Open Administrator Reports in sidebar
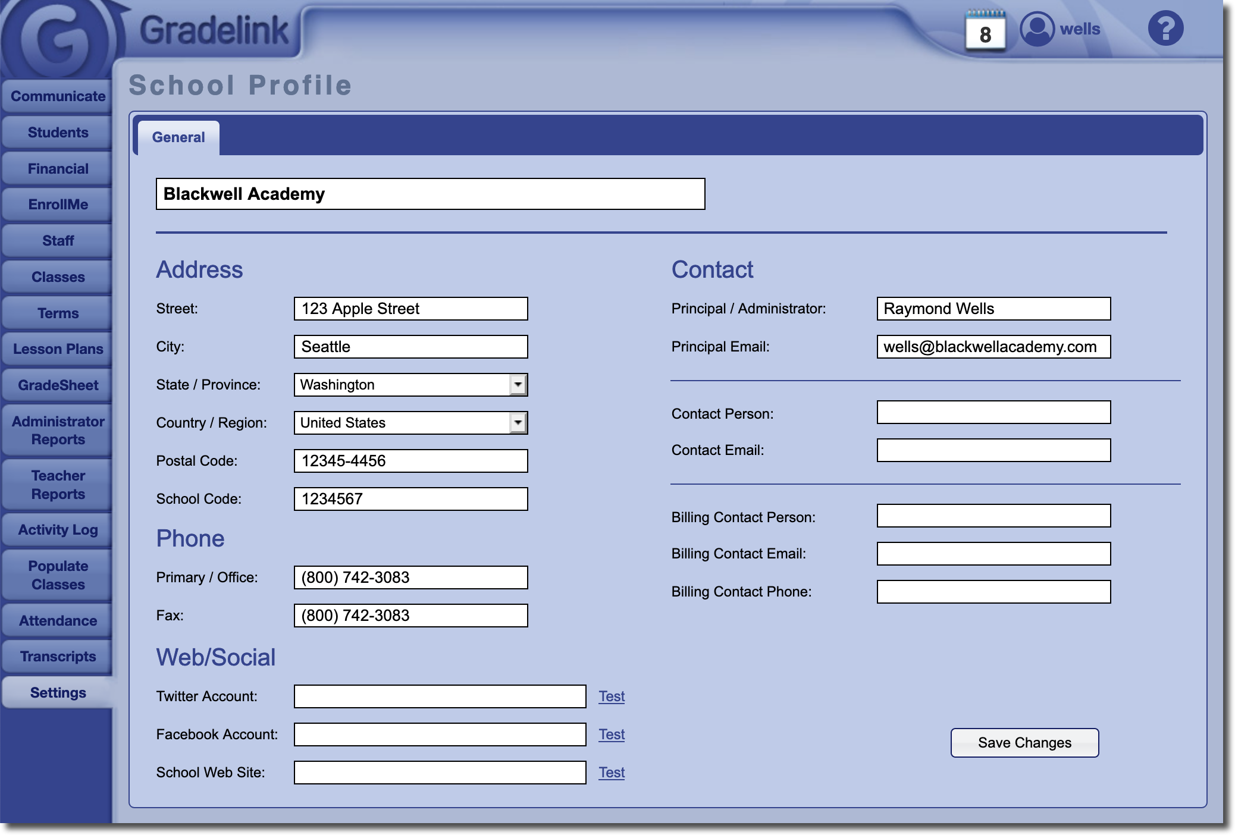Image resolution: width=1235 pixels, height=835 pixels. 58,431
